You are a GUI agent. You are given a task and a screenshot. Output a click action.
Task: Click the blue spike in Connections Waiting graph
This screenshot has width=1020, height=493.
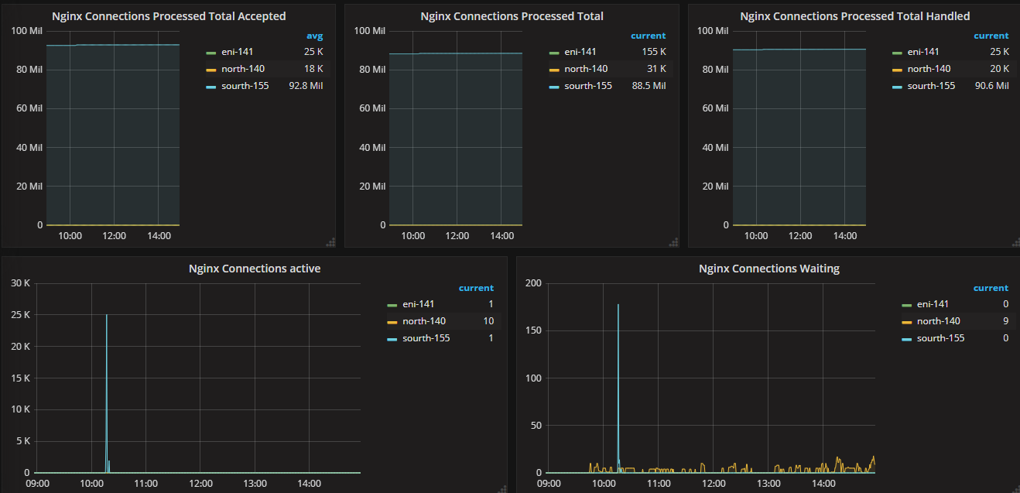[x=618, y=387]
